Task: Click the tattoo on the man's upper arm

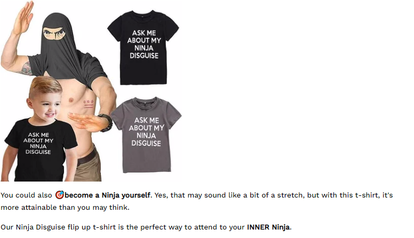Action: click(x=26, y=68)
